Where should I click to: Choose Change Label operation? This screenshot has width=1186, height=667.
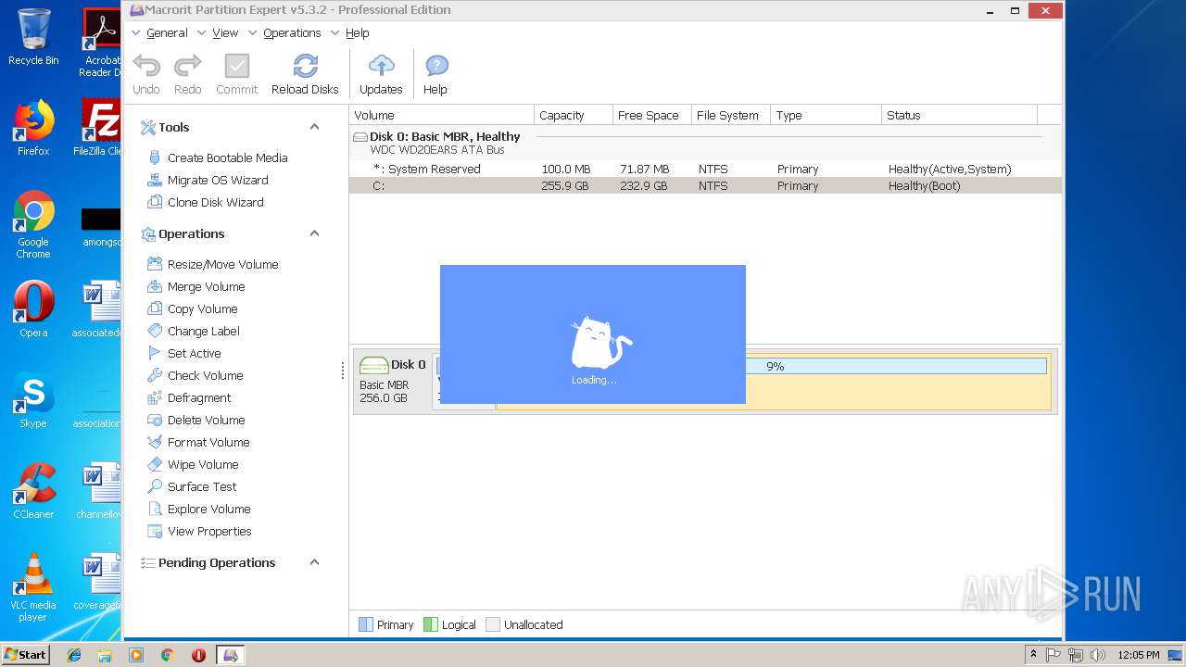pos(203,331)
